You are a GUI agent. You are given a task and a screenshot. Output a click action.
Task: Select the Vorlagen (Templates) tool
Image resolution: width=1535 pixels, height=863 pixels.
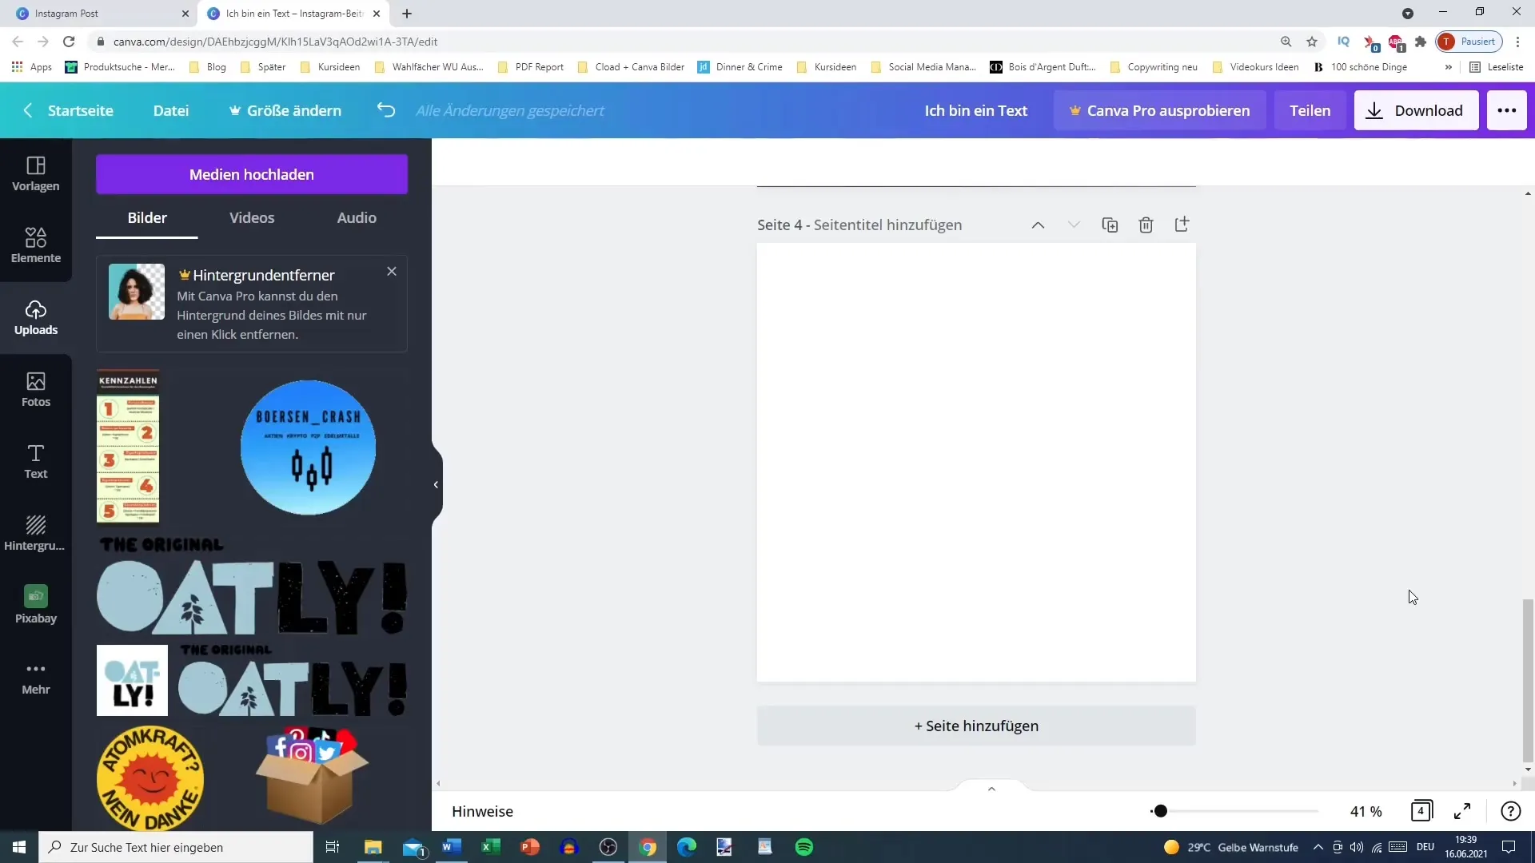pos(35,173)
